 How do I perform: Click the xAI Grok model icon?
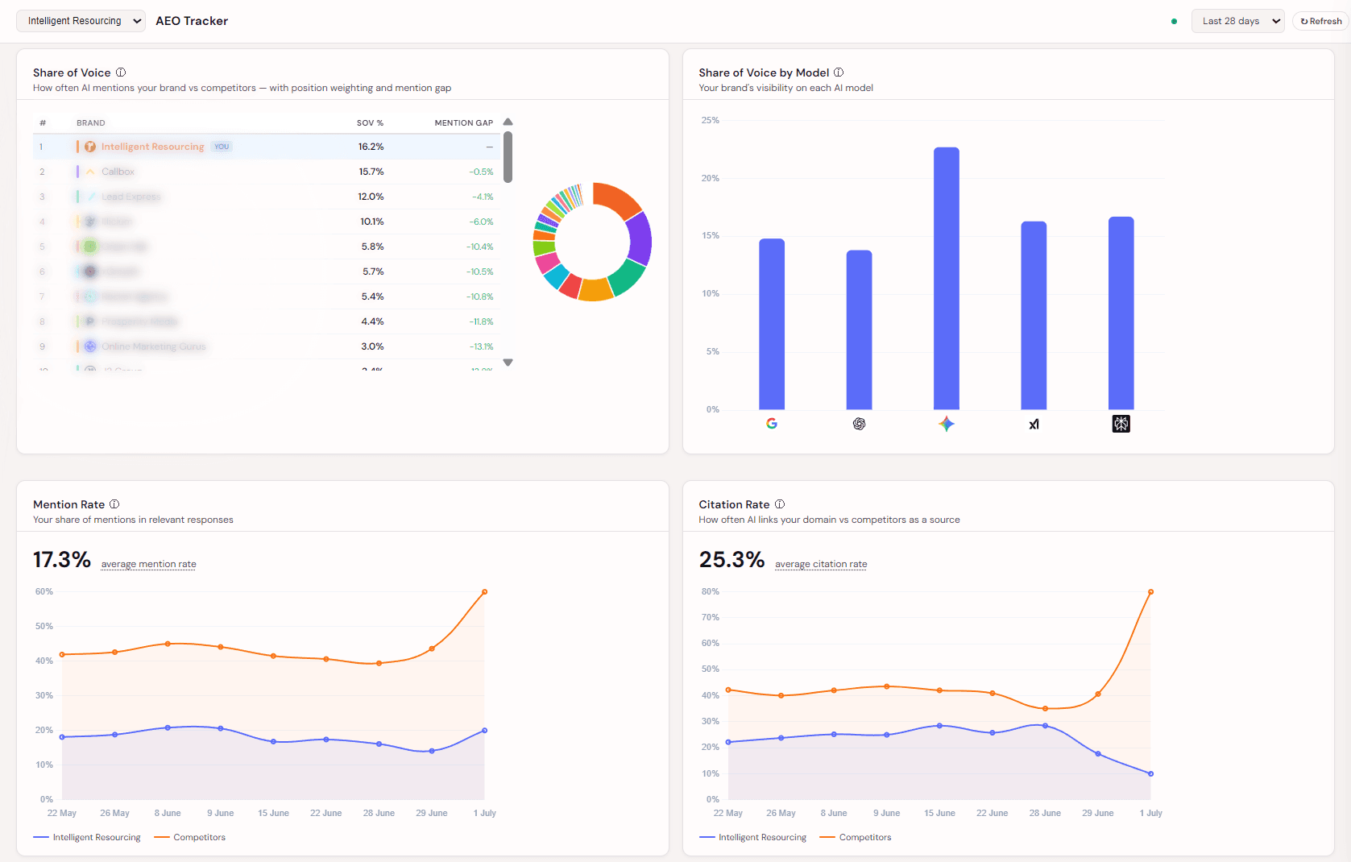coord(1034,424)
